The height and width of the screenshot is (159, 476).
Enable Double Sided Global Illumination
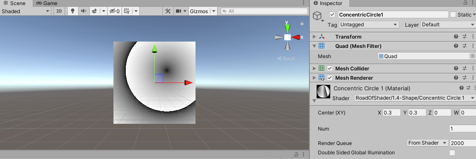pyautogui.click(x=452, y=153)
